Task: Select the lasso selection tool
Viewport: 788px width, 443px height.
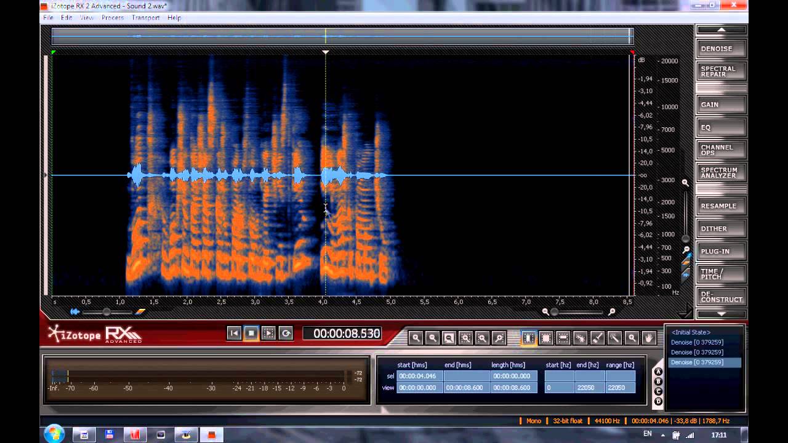Action: (x=581, y=338)
